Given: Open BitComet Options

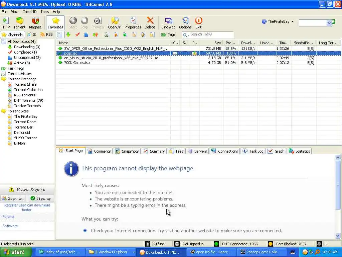Looking at the screenshot, I should 185,23.
